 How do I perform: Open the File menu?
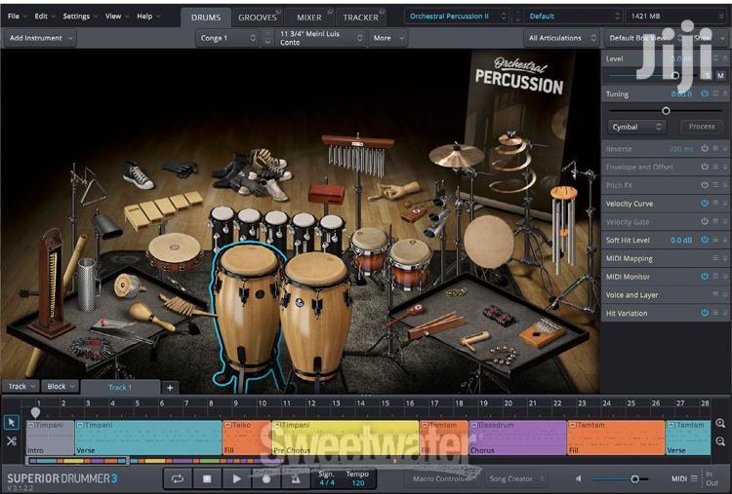pos(17,17)
